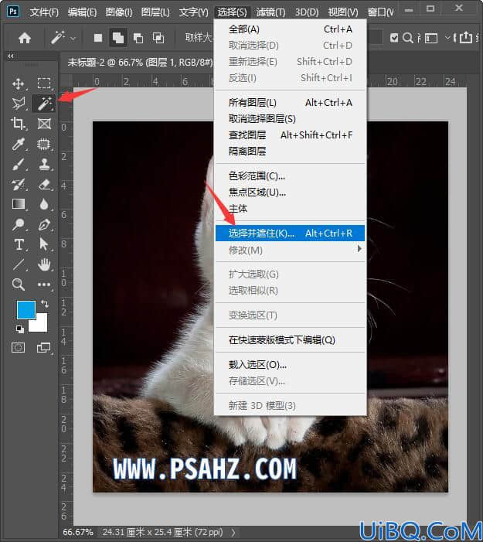Screen dimensions: 483x542
Task: Select the History Brush tool
Action: click(18, 185)
